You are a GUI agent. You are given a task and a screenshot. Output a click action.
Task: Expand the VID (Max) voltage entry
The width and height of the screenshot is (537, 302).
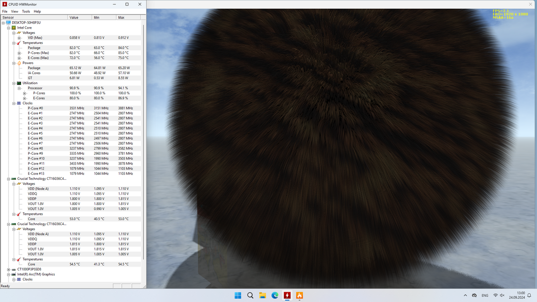tap(19, 38)
